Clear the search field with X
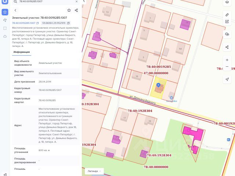 point(77,1)
